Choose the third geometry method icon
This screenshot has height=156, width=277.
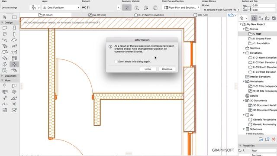[146, 8]
